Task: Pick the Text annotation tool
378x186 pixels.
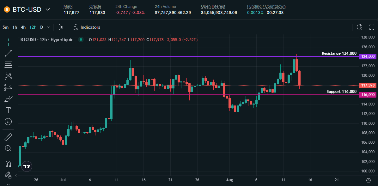Action: (x=8, y=110)
